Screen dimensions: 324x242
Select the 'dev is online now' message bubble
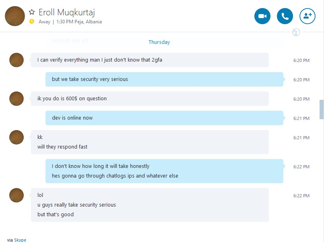164,118
